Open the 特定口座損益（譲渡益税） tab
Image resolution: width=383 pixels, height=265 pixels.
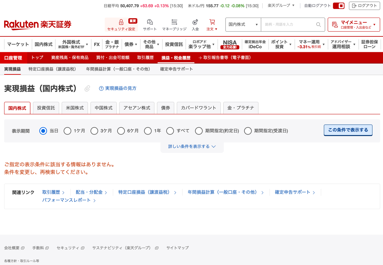tap(53, 69)
